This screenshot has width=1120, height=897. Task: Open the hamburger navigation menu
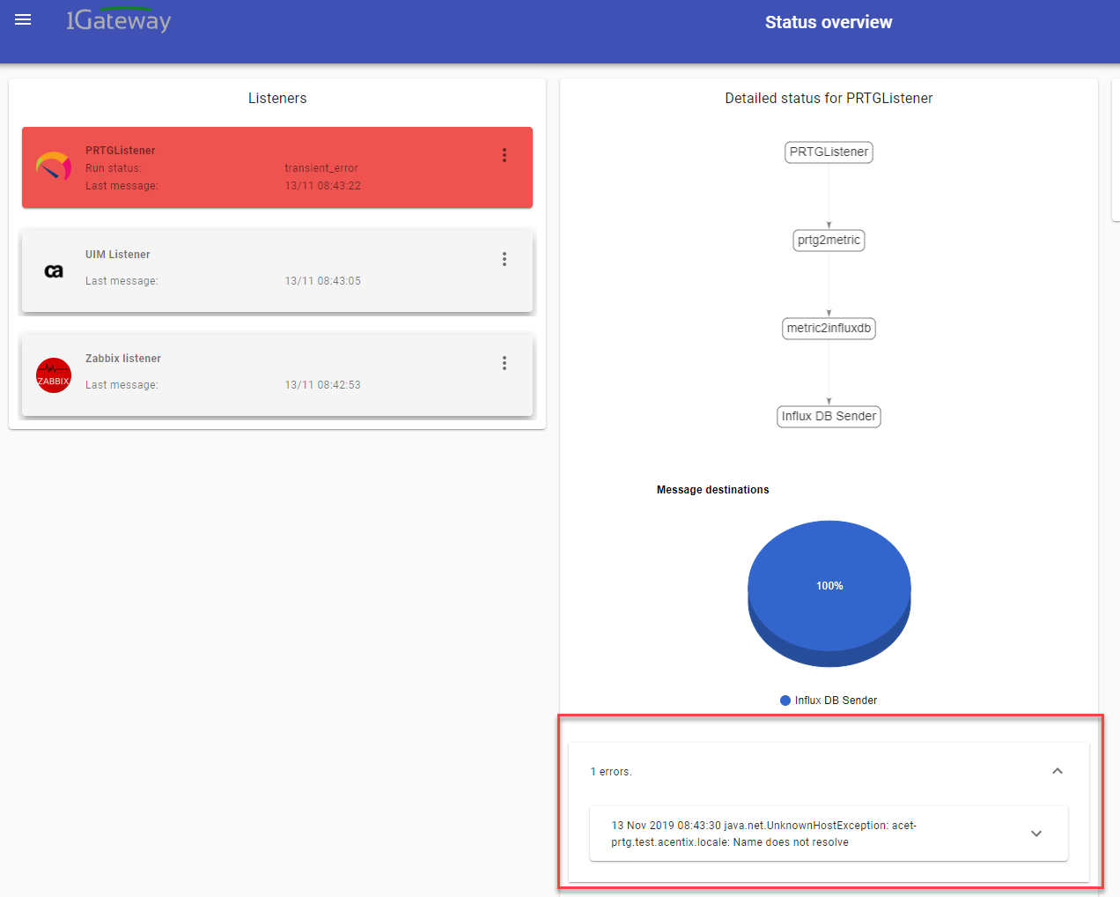click(23, 20)
